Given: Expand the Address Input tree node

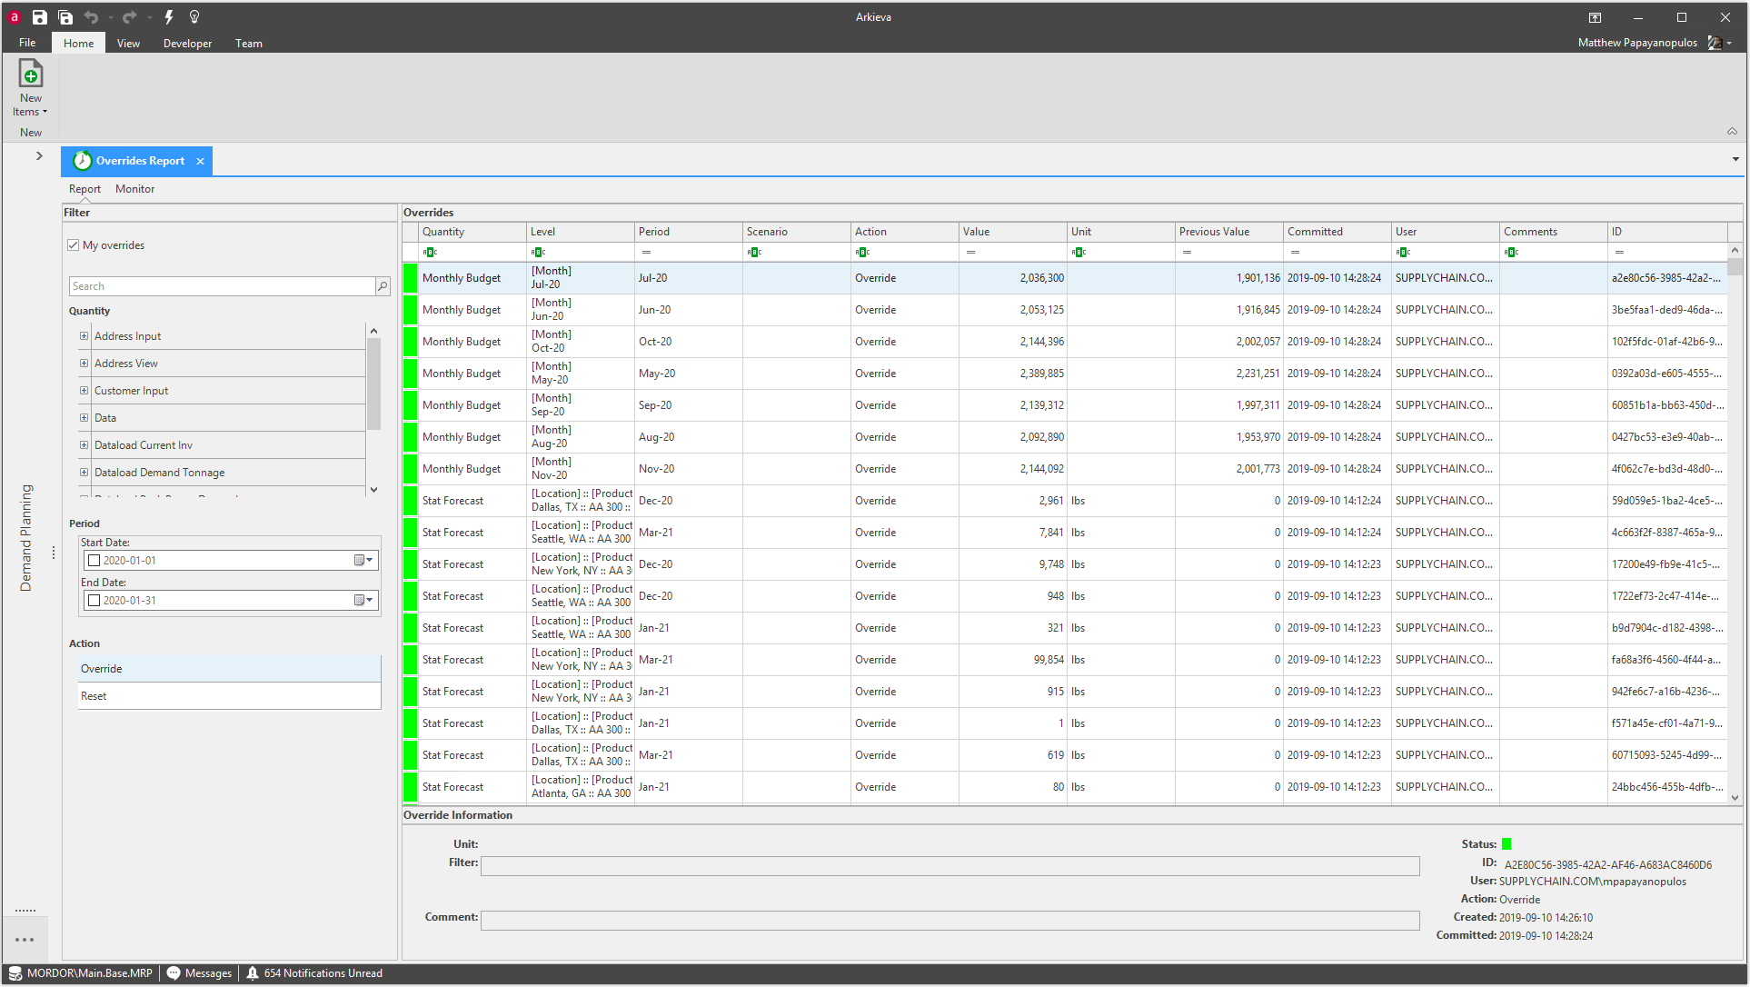Looking at the screenshot, I should (84, 336).
